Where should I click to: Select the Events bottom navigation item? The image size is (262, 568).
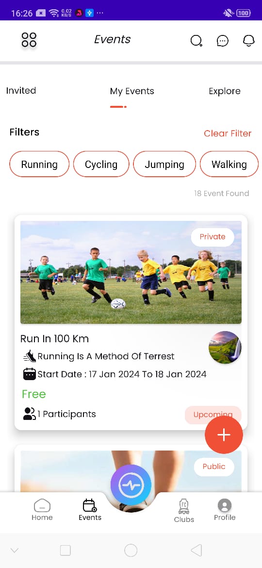(90, 510)
